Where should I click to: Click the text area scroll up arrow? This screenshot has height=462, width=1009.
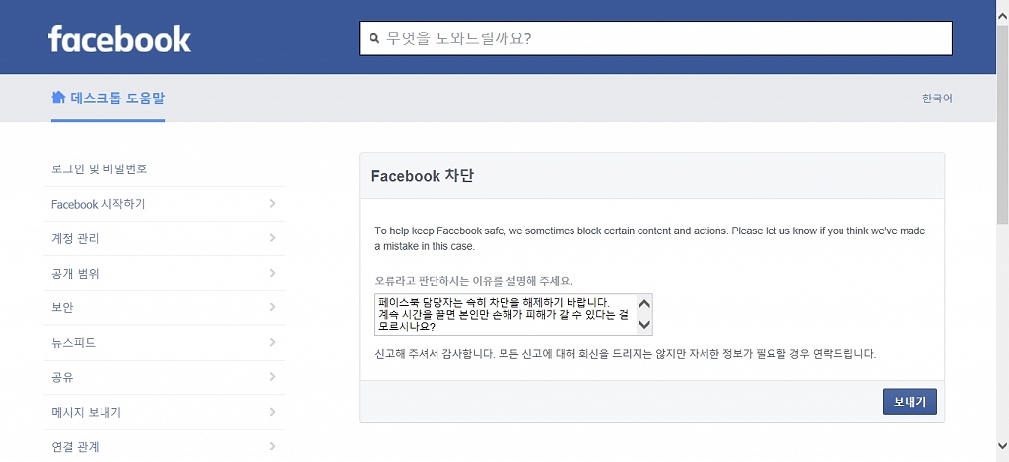(644, 303)
